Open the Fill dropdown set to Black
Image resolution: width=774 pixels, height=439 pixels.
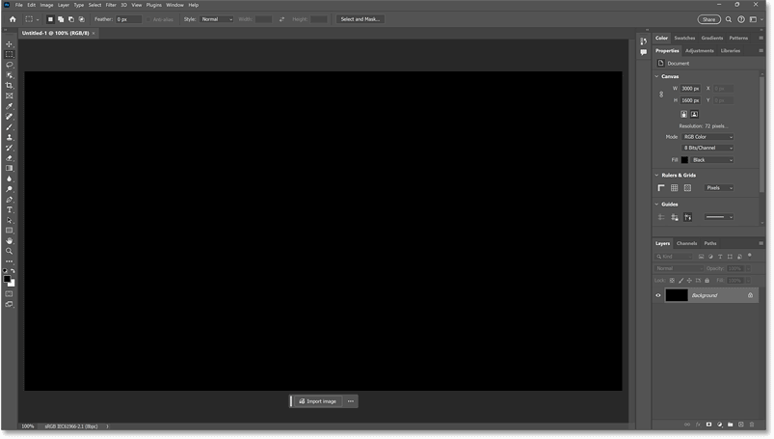tap(711, 160)
